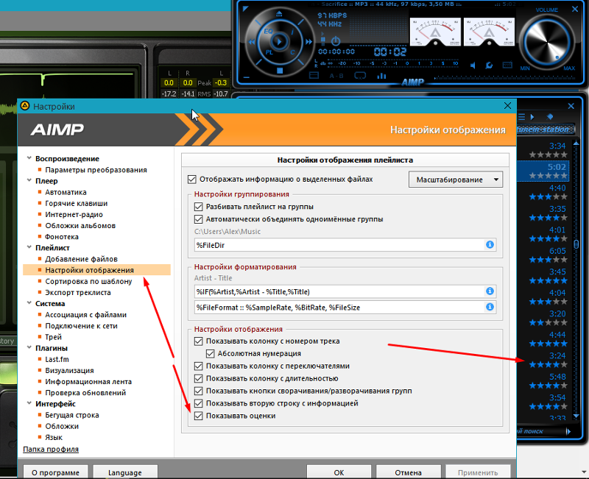The image size is (589, 479).
Task: Select Сортировка по шаблону in tree
Action: (88, 281)
